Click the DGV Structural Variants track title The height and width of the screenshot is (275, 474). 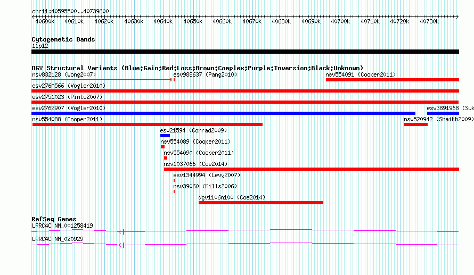198,68
